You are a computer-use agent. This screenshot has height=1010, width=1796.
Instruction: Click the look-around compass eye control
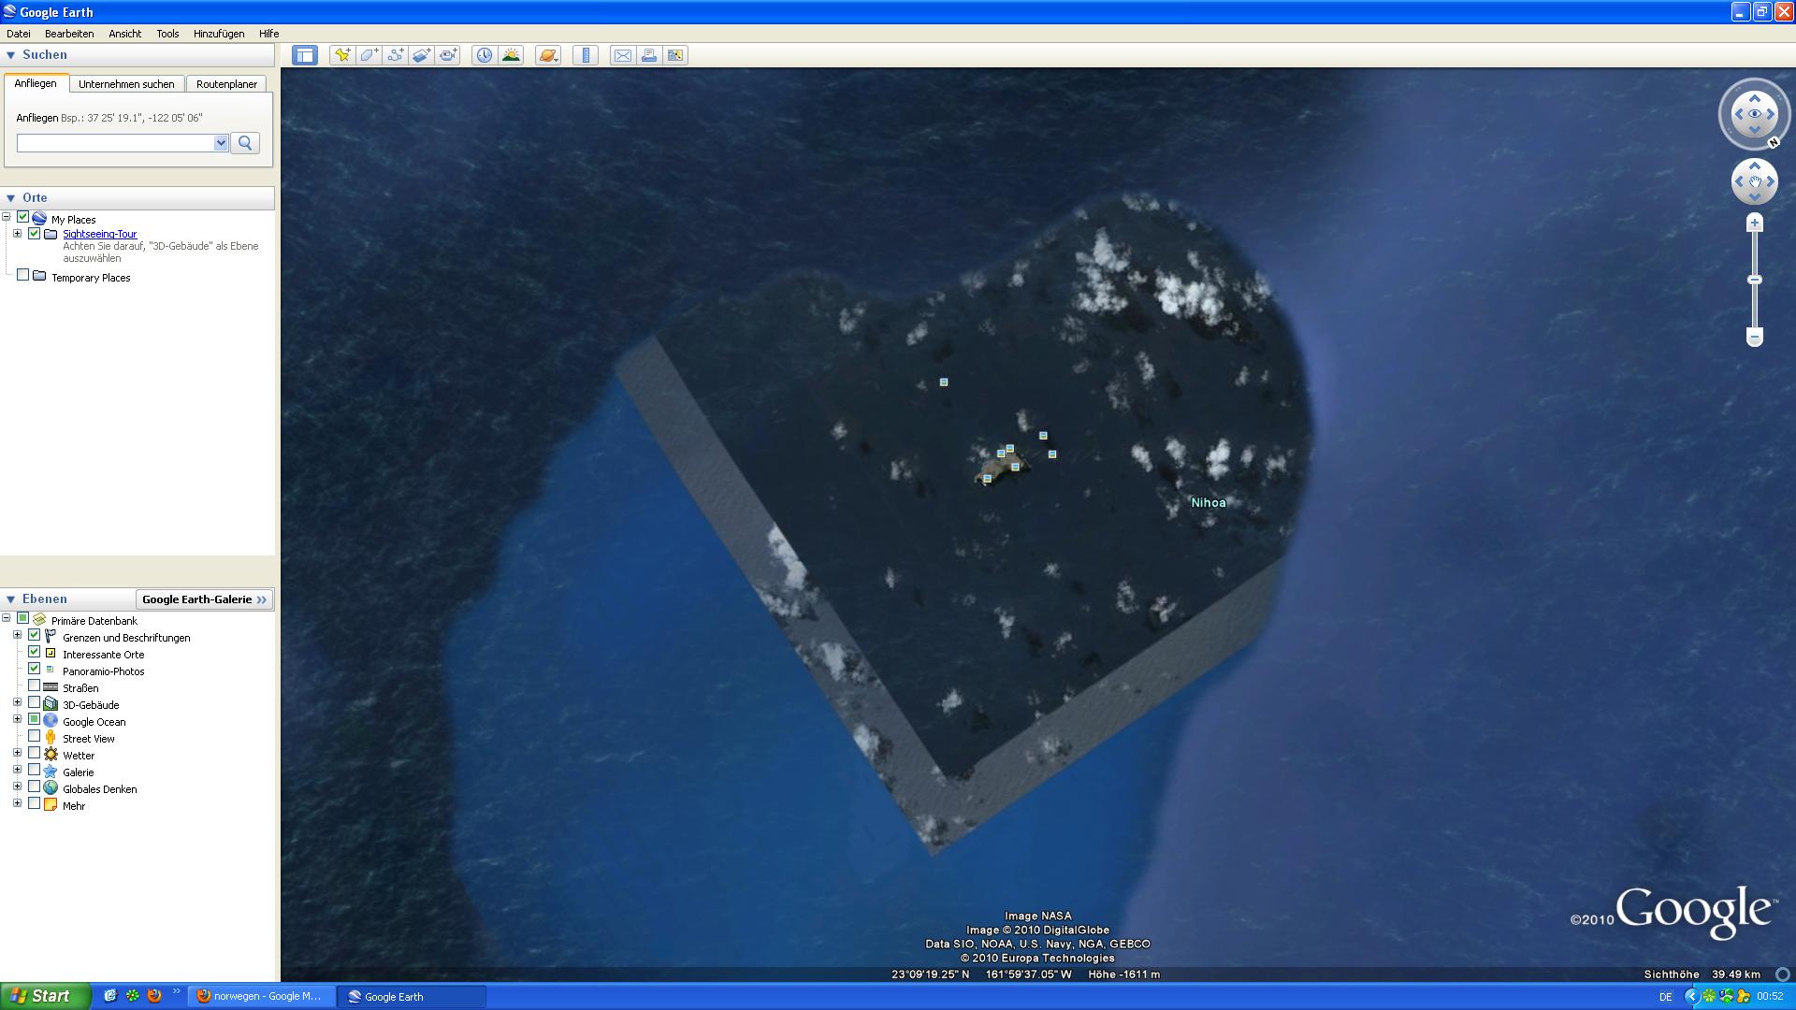pos(1755,114)
